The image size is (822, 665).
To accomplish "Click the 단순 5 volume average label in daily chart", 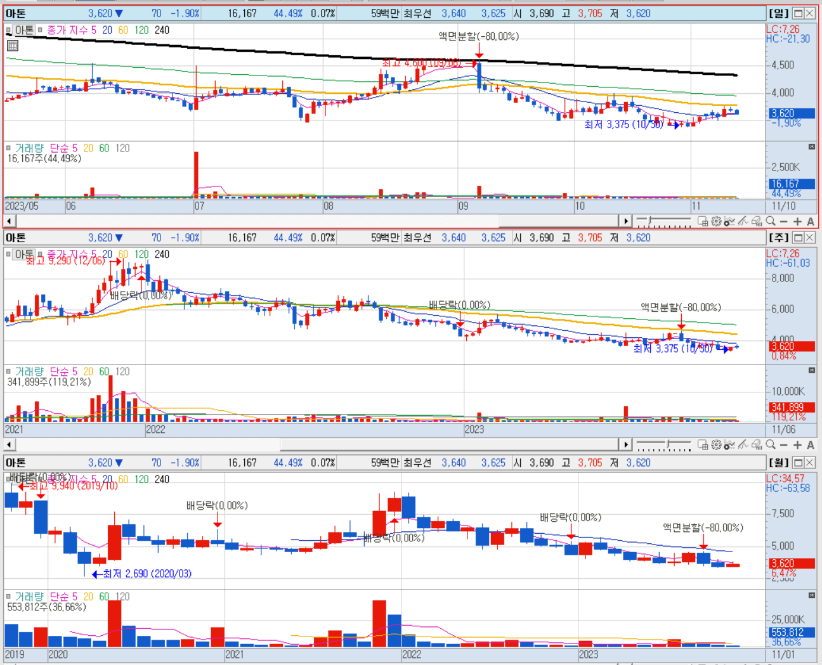I will coord(63,148).
